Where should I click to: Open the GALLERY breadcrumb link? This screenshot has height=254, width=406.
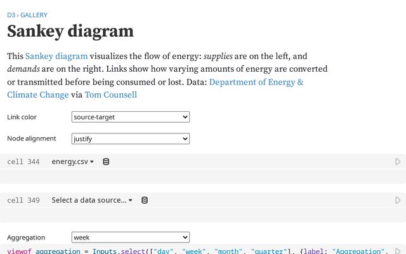34,15
